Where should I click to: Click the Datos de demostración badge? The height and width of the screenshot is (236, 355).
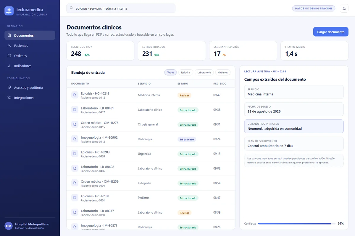314,9
